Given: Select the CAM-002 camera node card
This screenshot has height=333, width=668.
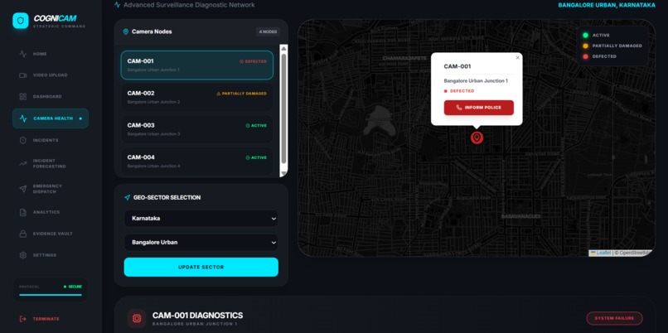Looking at the screenshot, I should [196, 97].
